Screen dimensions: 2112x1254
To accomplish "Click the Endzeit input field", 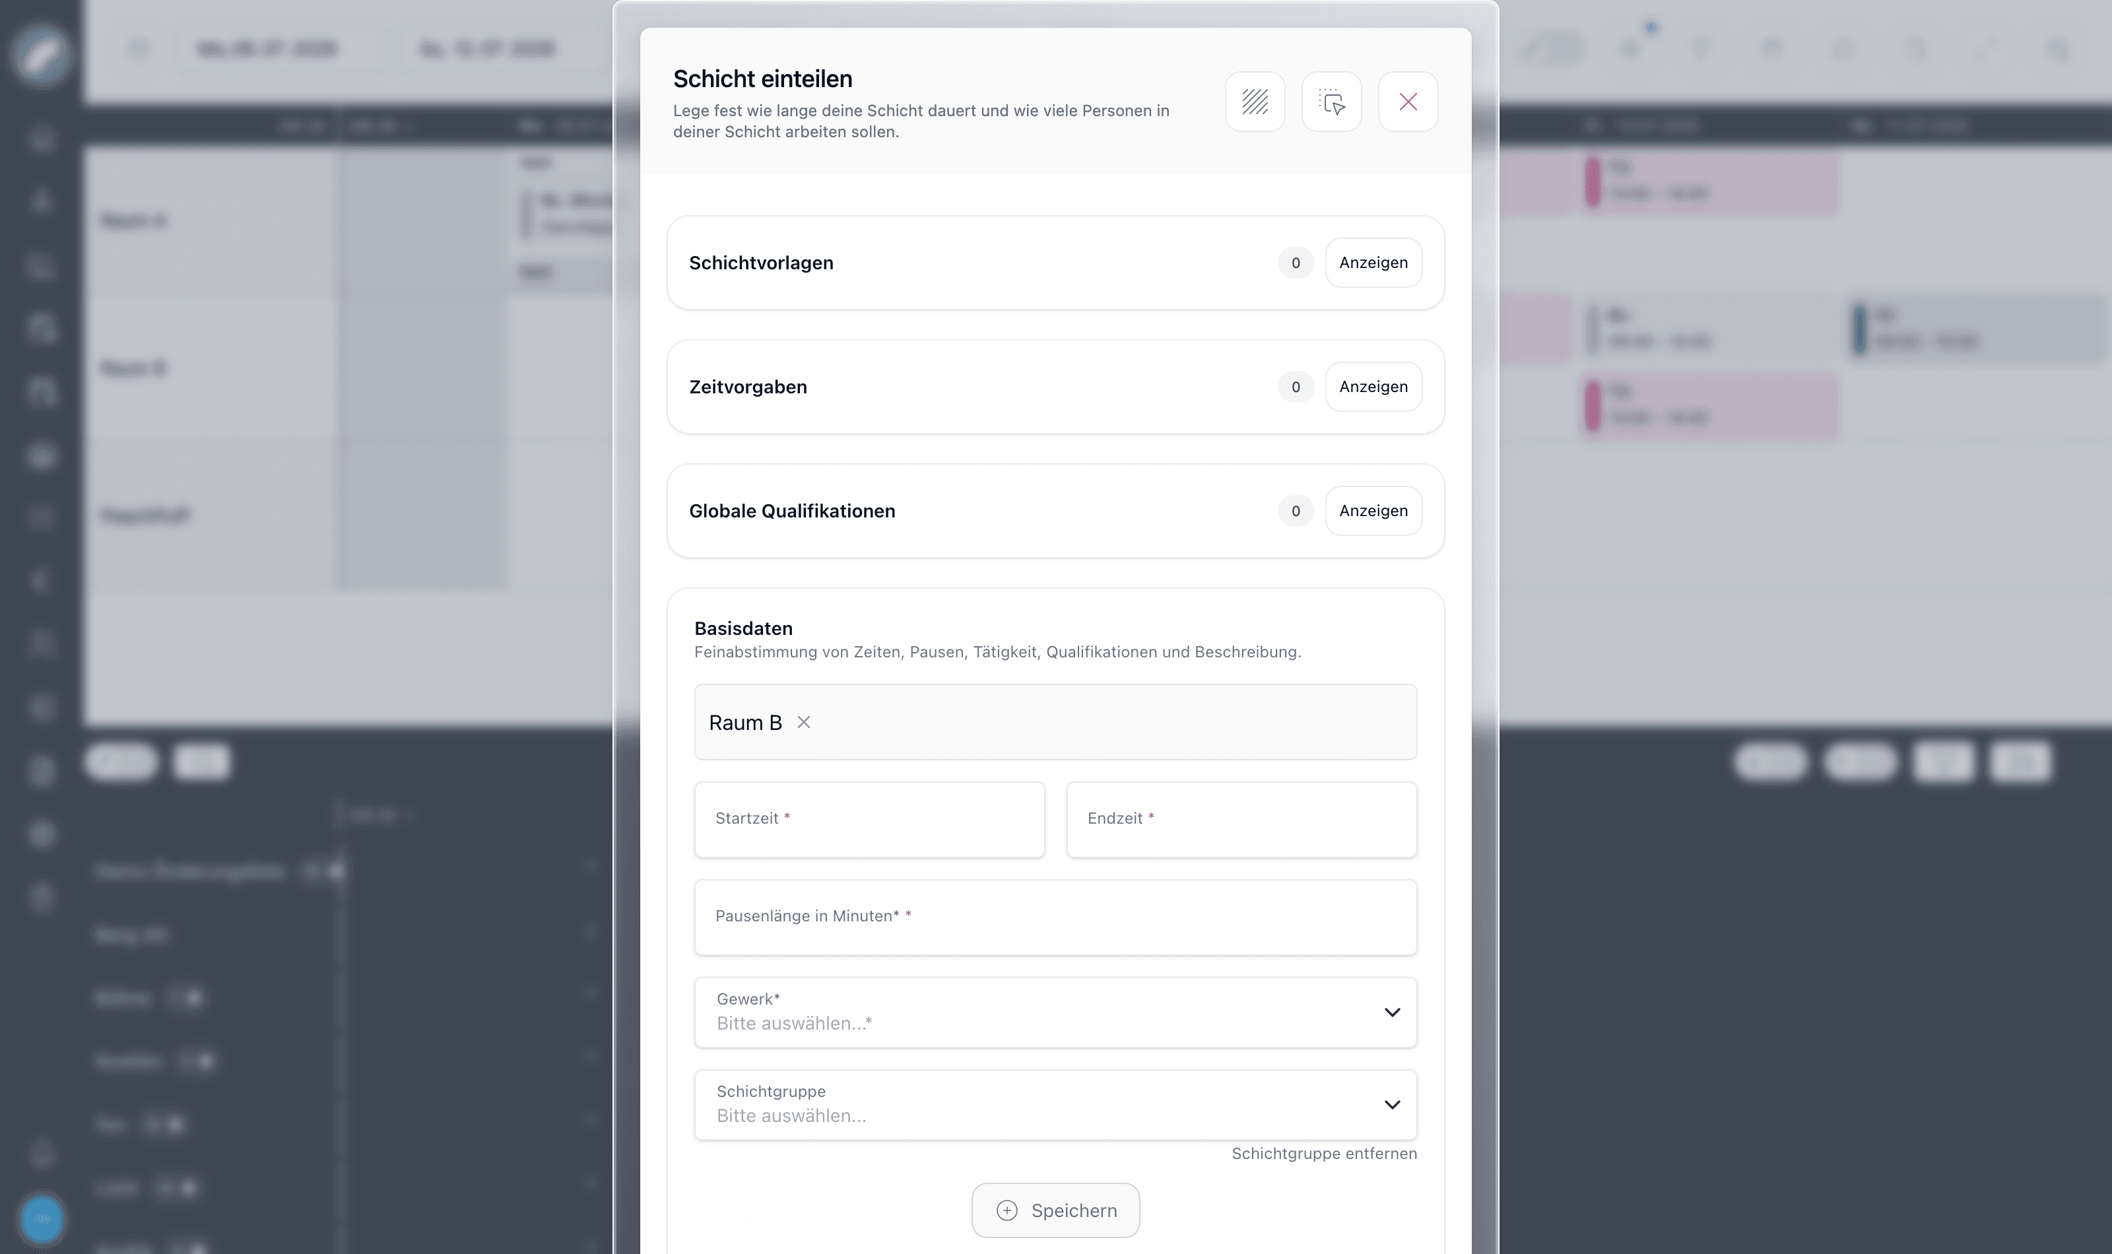I will tap(1241, 820).
